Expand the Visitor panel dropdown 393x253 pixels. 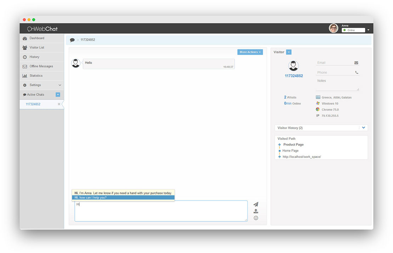[289, 52]
